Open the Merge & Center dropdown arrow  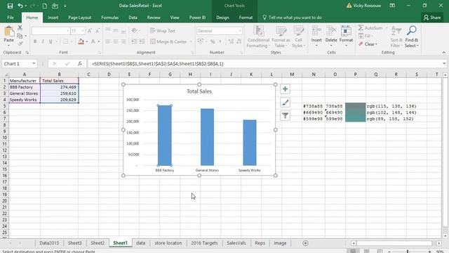pos(191,42)
